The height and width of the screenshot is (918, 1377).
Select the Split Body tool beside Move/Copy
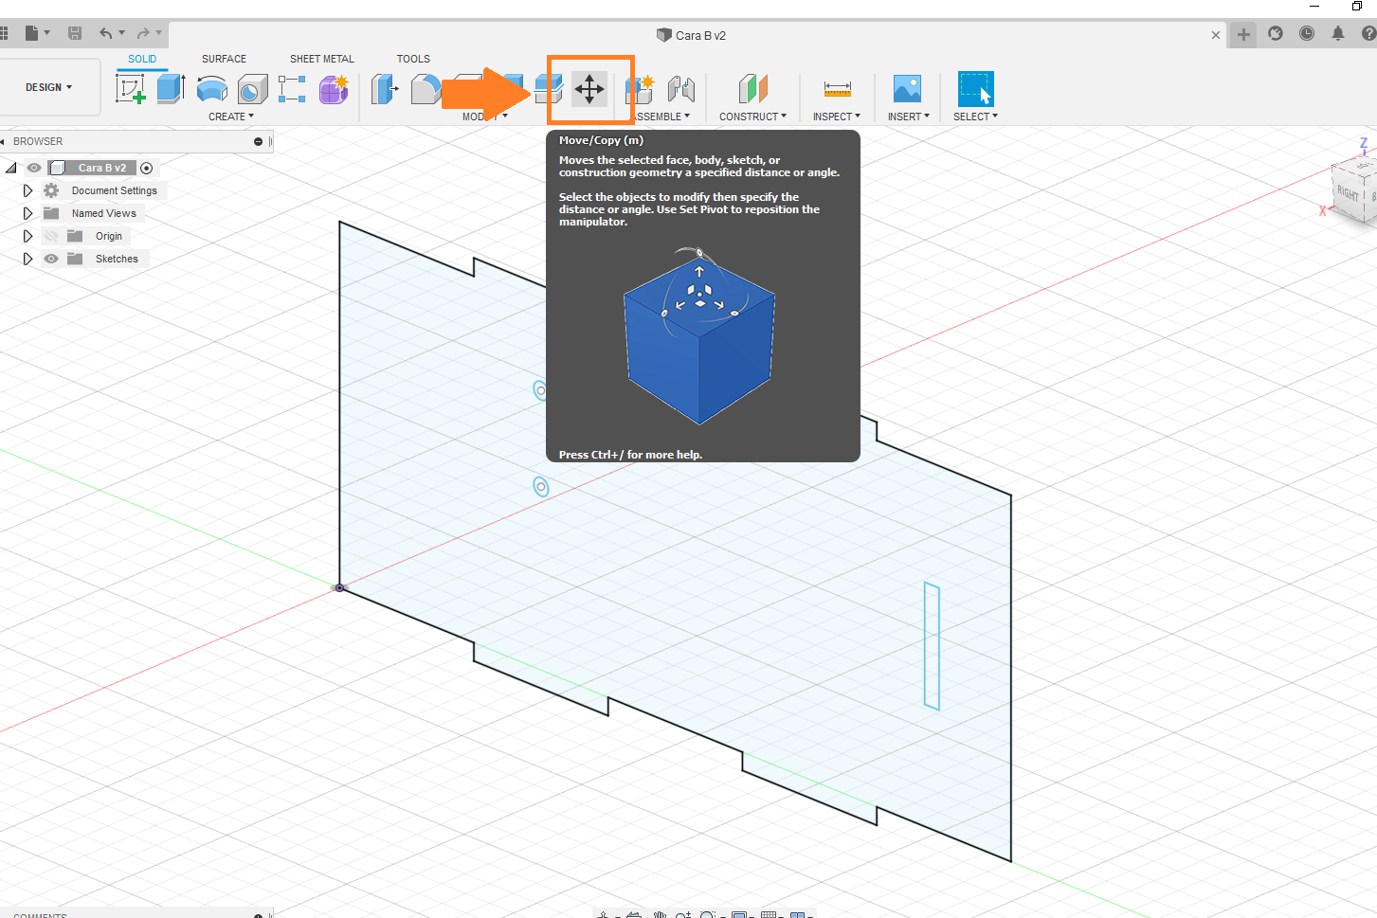[x=549, y=89]
